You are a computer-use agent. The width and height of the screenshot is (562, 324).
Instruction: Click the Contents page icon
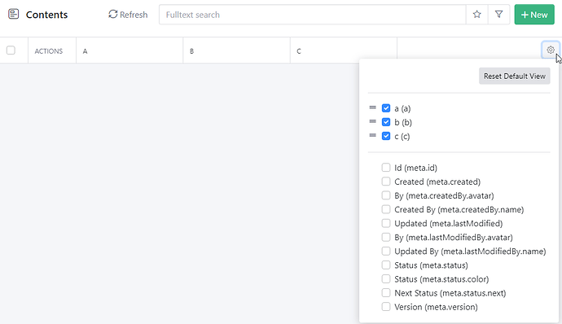pyautogui.click(x=13, y=15)
